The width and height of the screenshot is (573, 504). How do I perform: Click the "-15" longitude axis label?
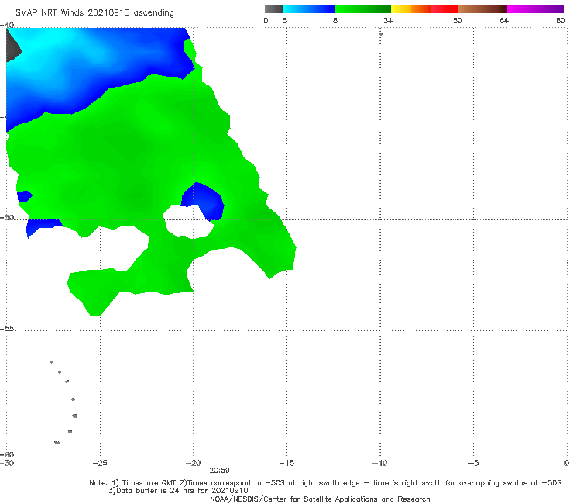point(286,463)
